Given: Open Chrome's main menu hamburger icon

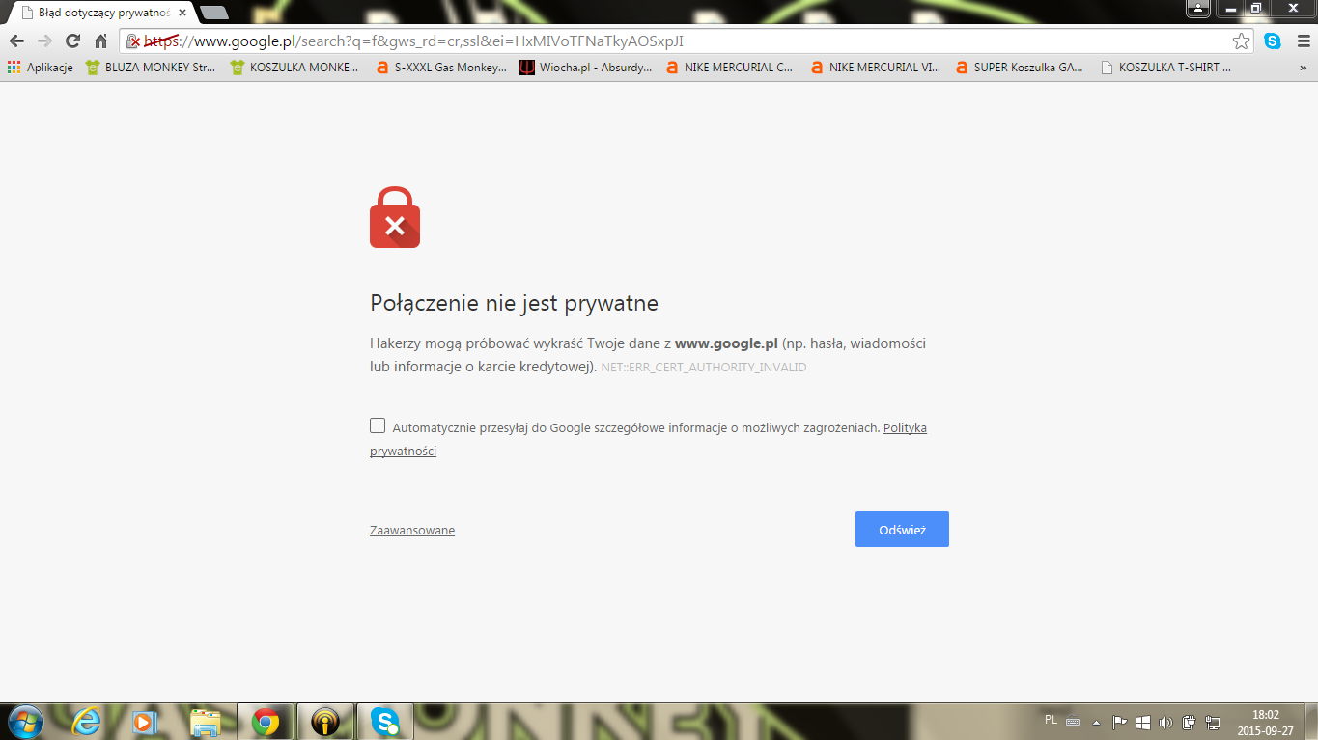Looking at the screenshot, I should (1302, 41).
